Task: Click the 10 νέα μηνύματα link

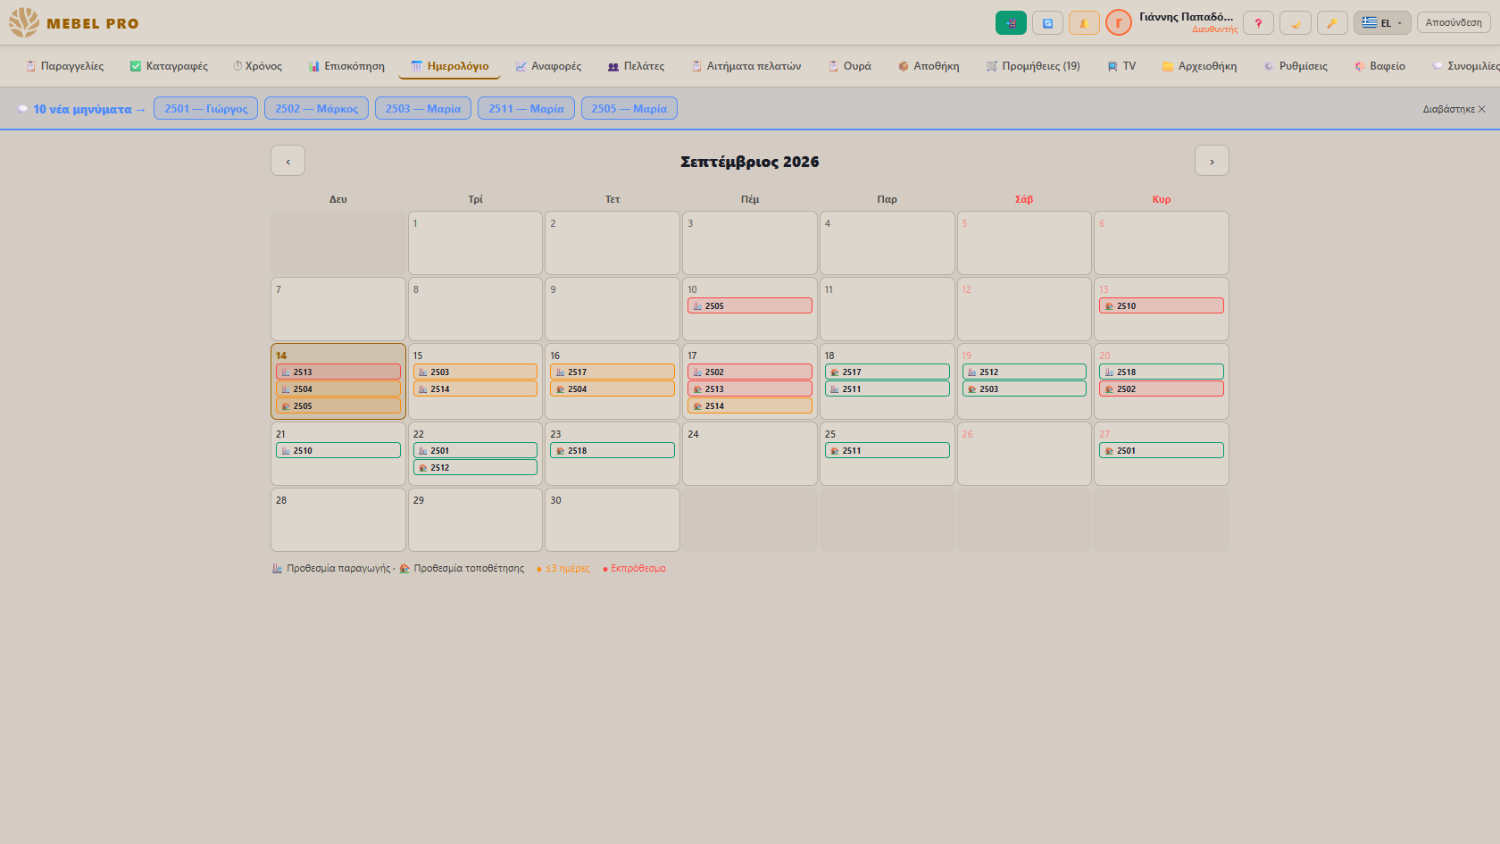Action: pyautogui.click(x=81, y=109)
